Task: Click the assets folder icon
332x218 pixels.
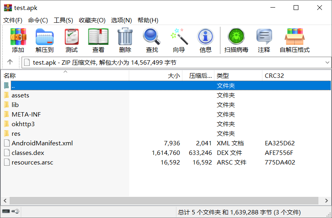Action: pos(6,95)
